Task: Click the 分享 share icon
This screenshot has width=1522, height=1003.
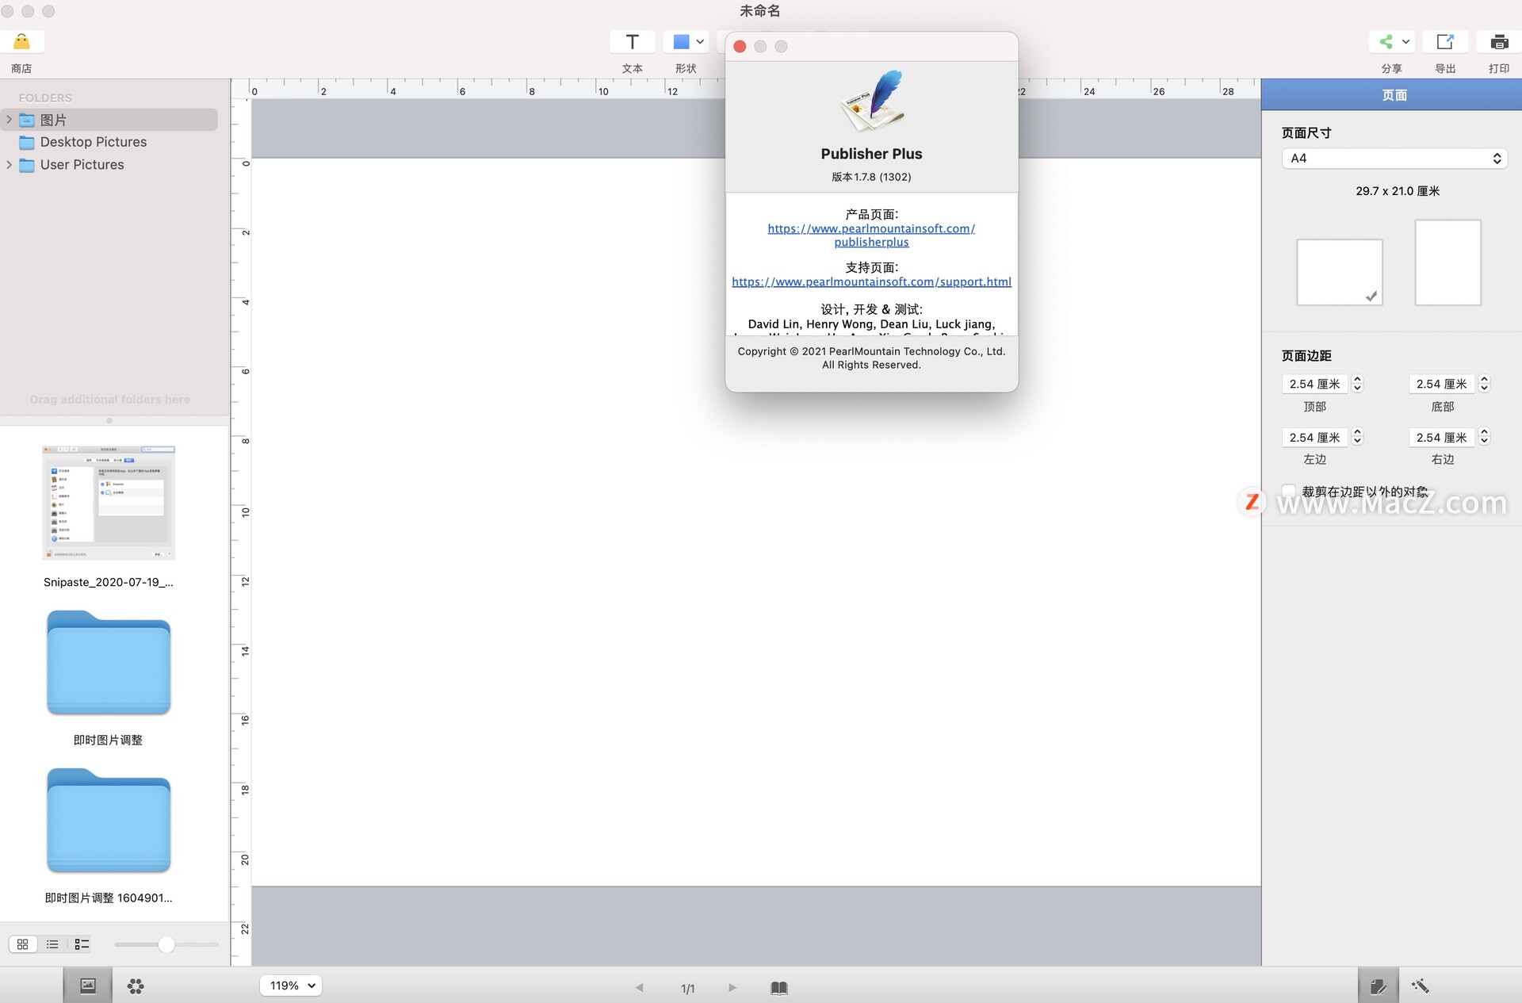Action: click(x=1386, y=42)
